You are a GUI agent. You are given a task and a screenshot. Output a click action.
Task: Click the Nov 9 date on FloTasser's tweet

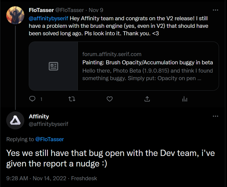(x=96, y=10)
